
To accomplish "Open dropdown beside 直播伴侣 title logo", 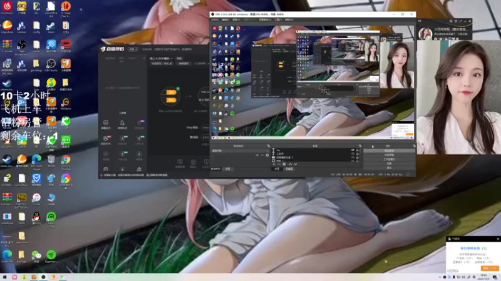I will 133,49.
